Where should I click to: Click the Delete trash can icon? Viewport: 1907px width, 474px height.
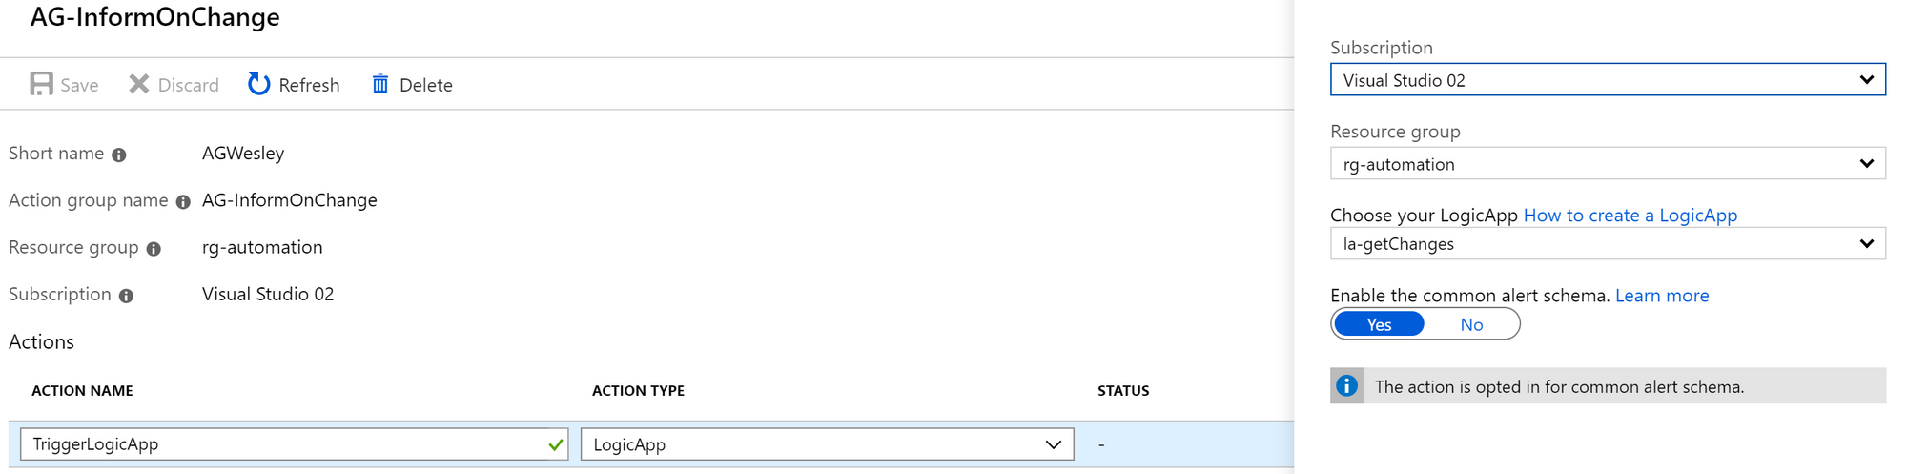coord(380,84)
